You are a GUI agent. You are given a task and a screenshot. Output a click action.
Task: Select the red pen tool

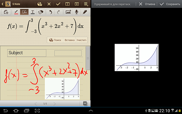[x=16, y=12]
